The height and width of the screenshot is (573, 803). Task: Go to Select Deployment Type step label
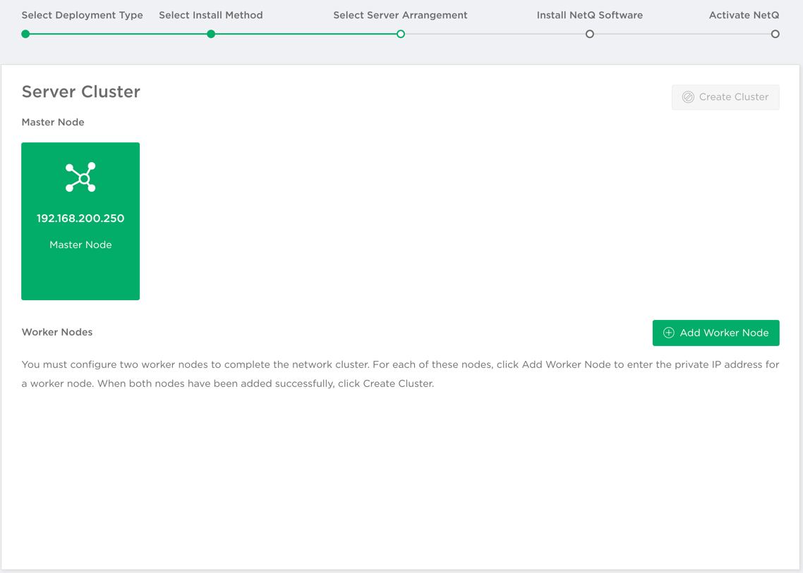click(x=82, y=15)
